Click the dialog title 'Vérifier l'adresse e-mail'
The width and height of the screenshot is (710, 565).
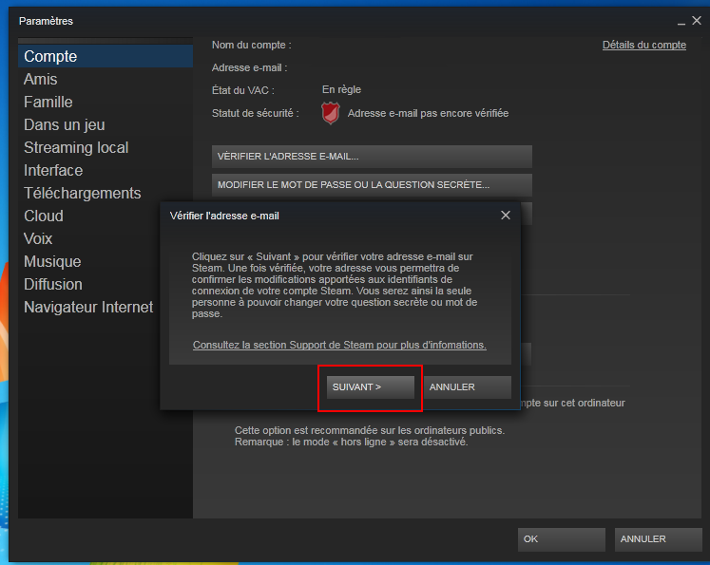coord(224,216)
